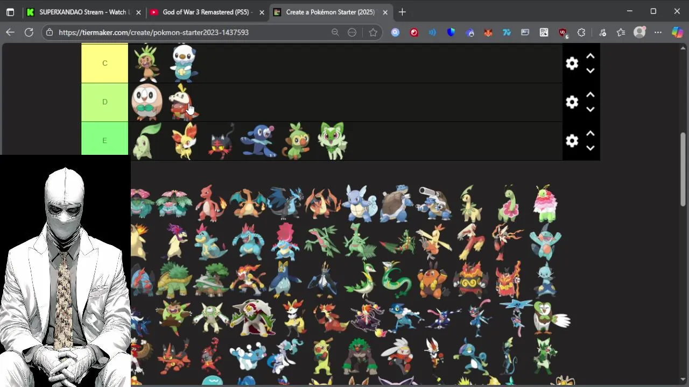Viewport: 689px width, 387px height.
Task: Pick Serperior from the image pool
Action: click(397, 279)
